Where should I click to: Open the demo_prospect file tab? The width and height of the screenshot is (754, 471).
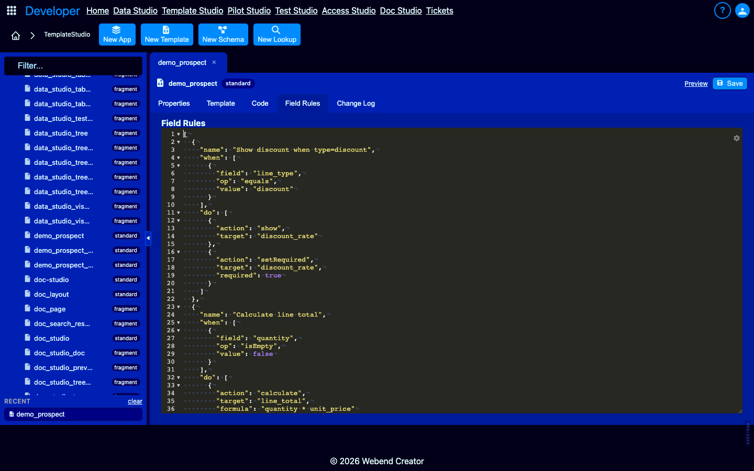click(182, 62)
